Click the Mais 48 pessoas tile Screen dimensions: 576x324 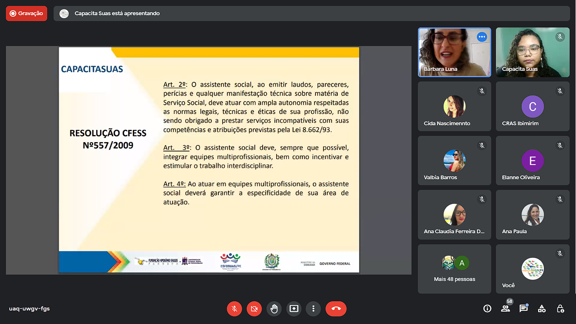454,269
